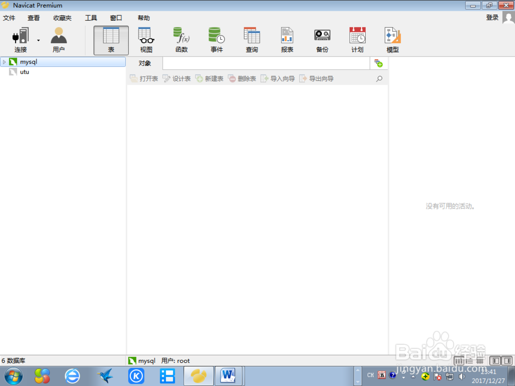
Task: Click the 报表 (Report) toolbar icon
Action: point(287,40)
